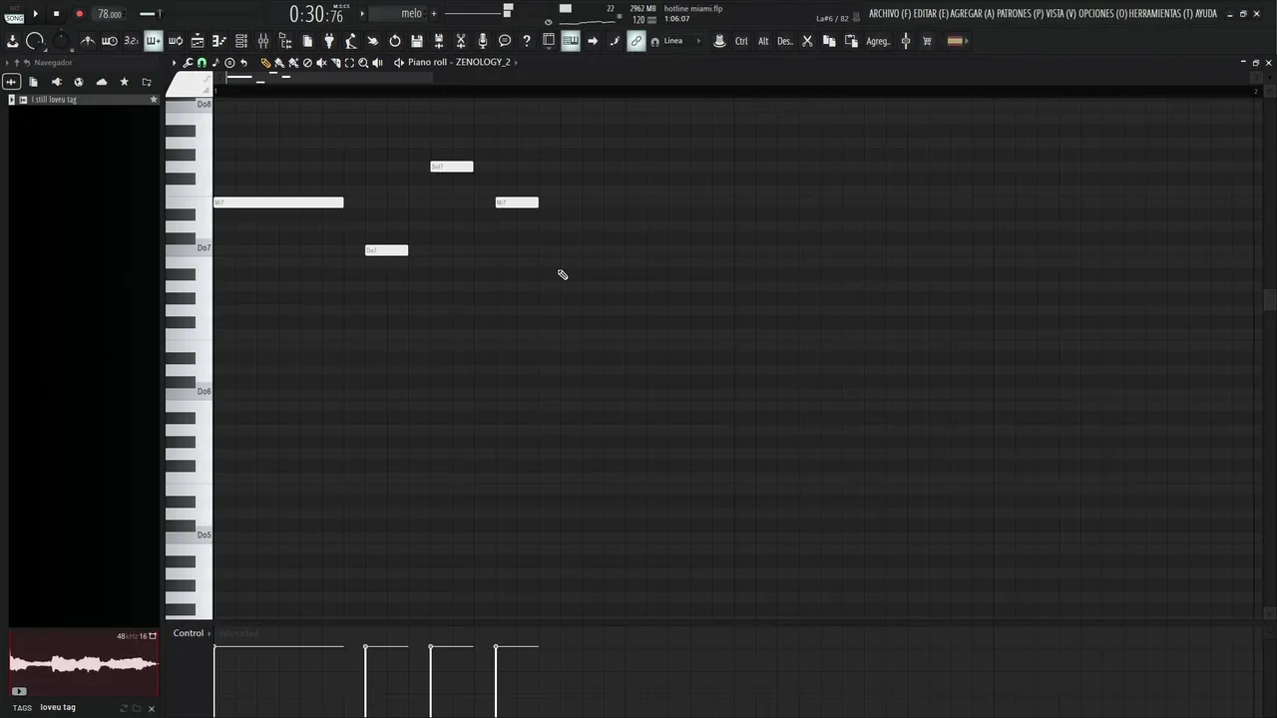Click the audio waveform preview thumbnail

84,663
